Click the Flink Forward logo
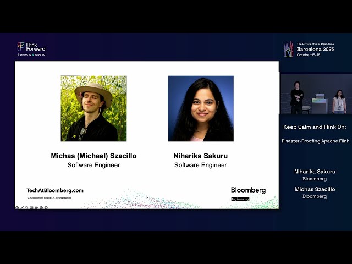Screen dimensions: 352x264 click(x=31, y=47)
